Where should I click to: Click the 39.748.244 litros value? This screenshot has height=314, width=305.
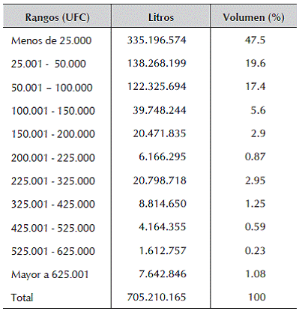(160, 110)
